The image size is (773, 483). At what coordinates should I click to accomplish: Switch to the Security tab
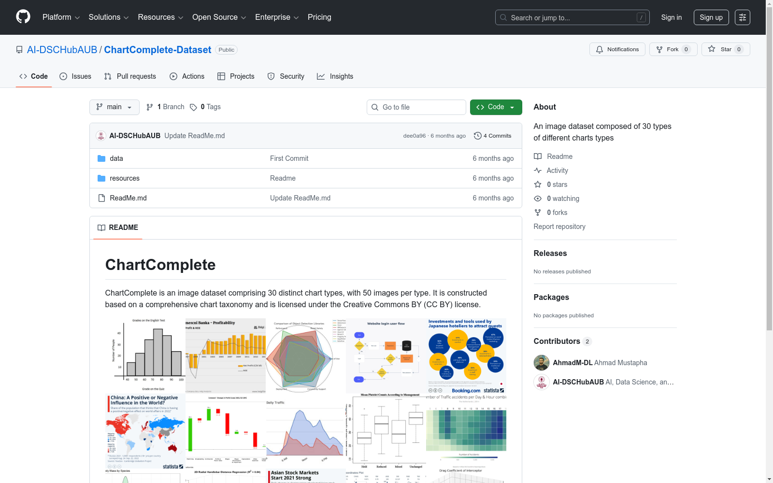(286, 76)
